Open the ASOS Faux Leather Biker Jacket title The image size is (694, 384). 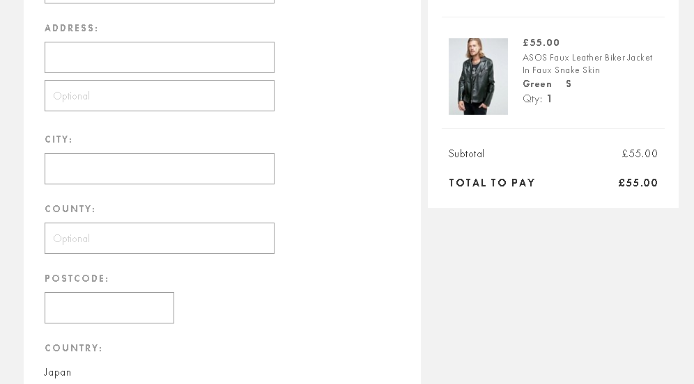click(x=587, y=63)
